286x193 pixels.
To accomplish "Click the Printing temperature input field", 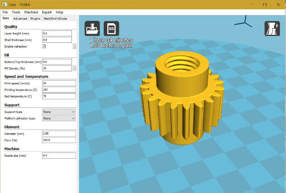I will pyautogui.click(x=59, y=90).
